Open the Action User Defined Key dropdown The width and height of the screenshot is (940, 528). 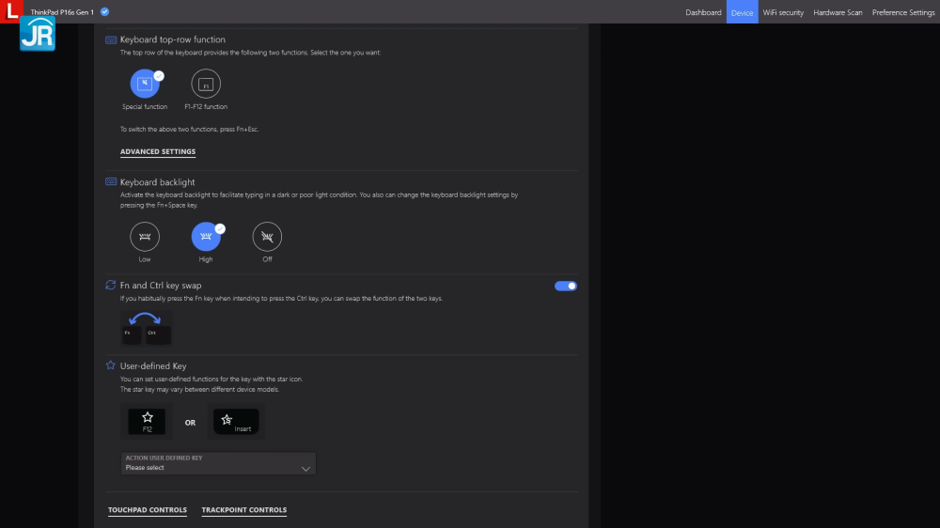coord(218,463)
